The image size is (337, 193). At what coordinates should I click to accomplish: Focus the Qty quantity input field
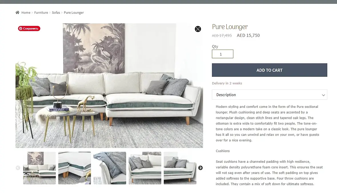(x=222, y=54)
